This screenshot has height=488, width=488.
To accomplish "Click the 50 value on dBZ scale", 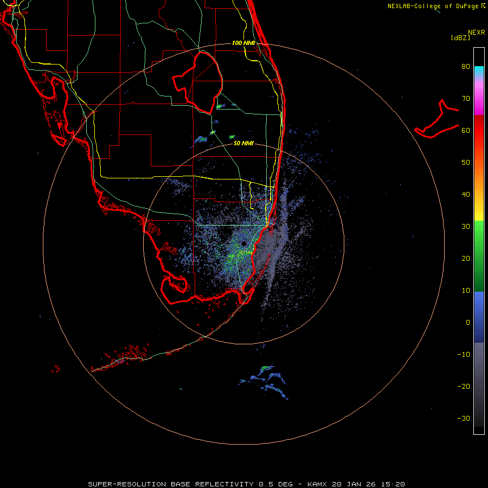I will [x=466, y=163].
